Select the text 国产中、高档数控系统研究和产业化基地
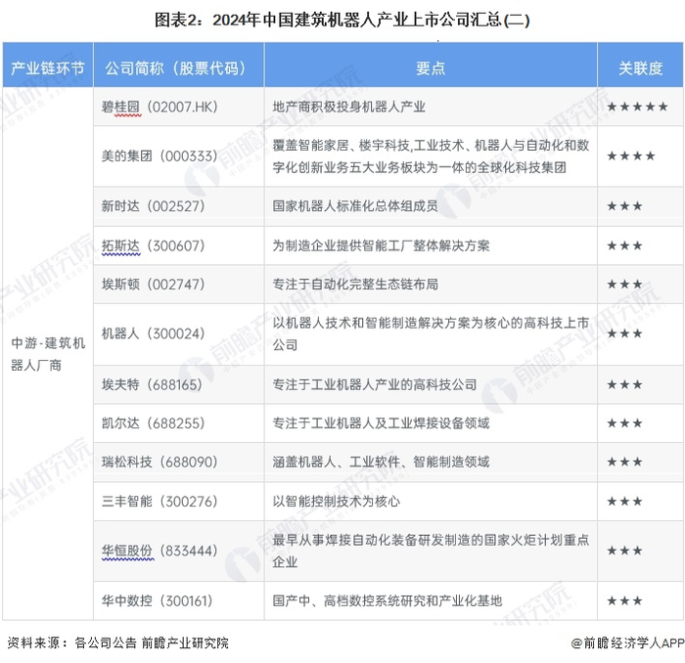The width and height of the screenshot is (685, 663). point(388,600)
